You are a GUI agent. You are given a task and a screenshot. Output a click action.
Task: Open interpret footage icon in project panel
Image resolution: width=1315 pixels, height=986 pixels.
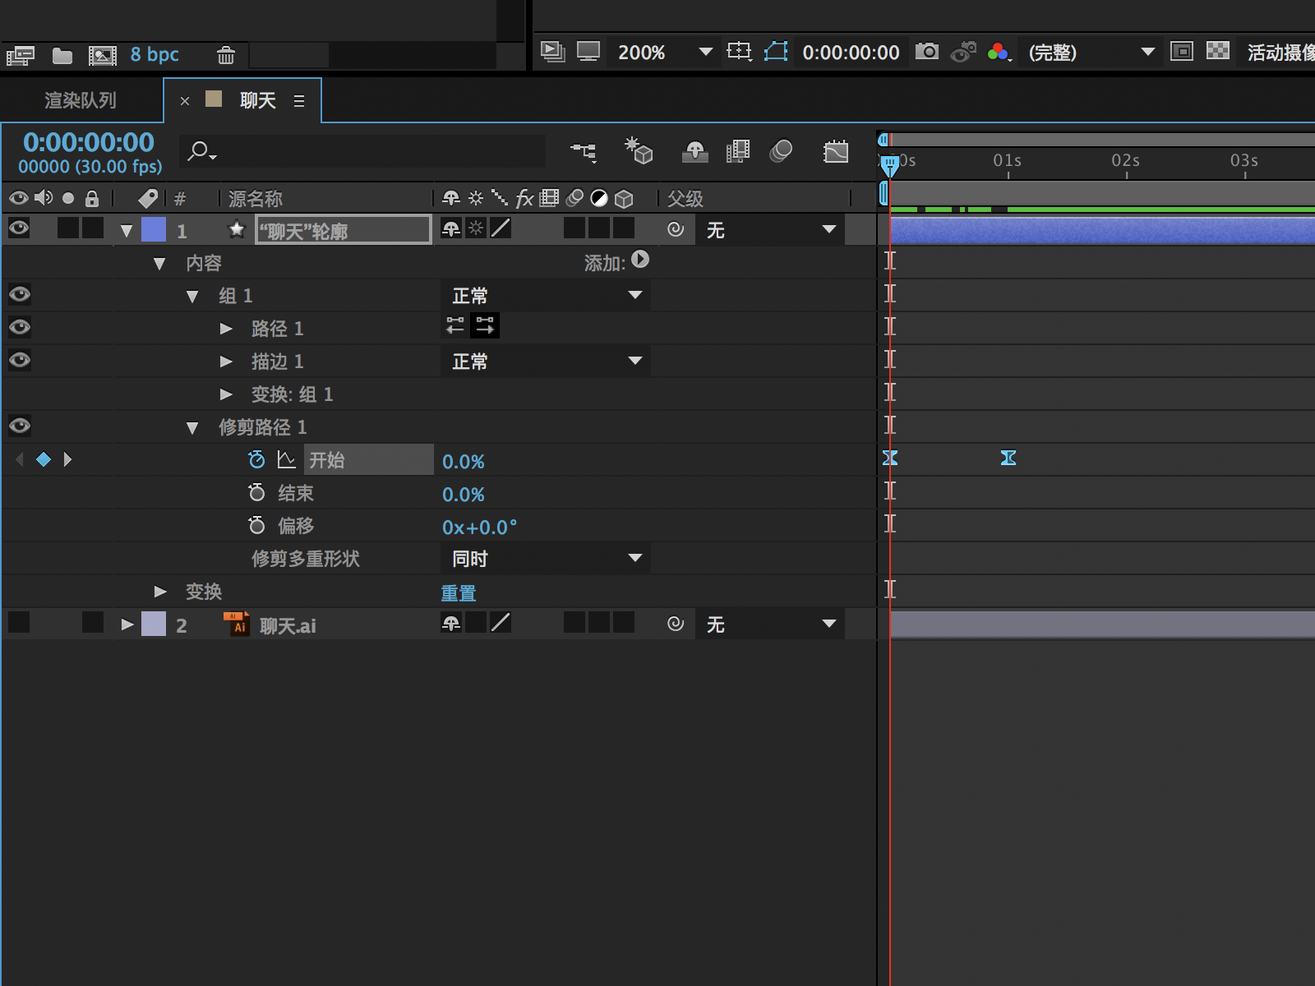click(20, 55)
